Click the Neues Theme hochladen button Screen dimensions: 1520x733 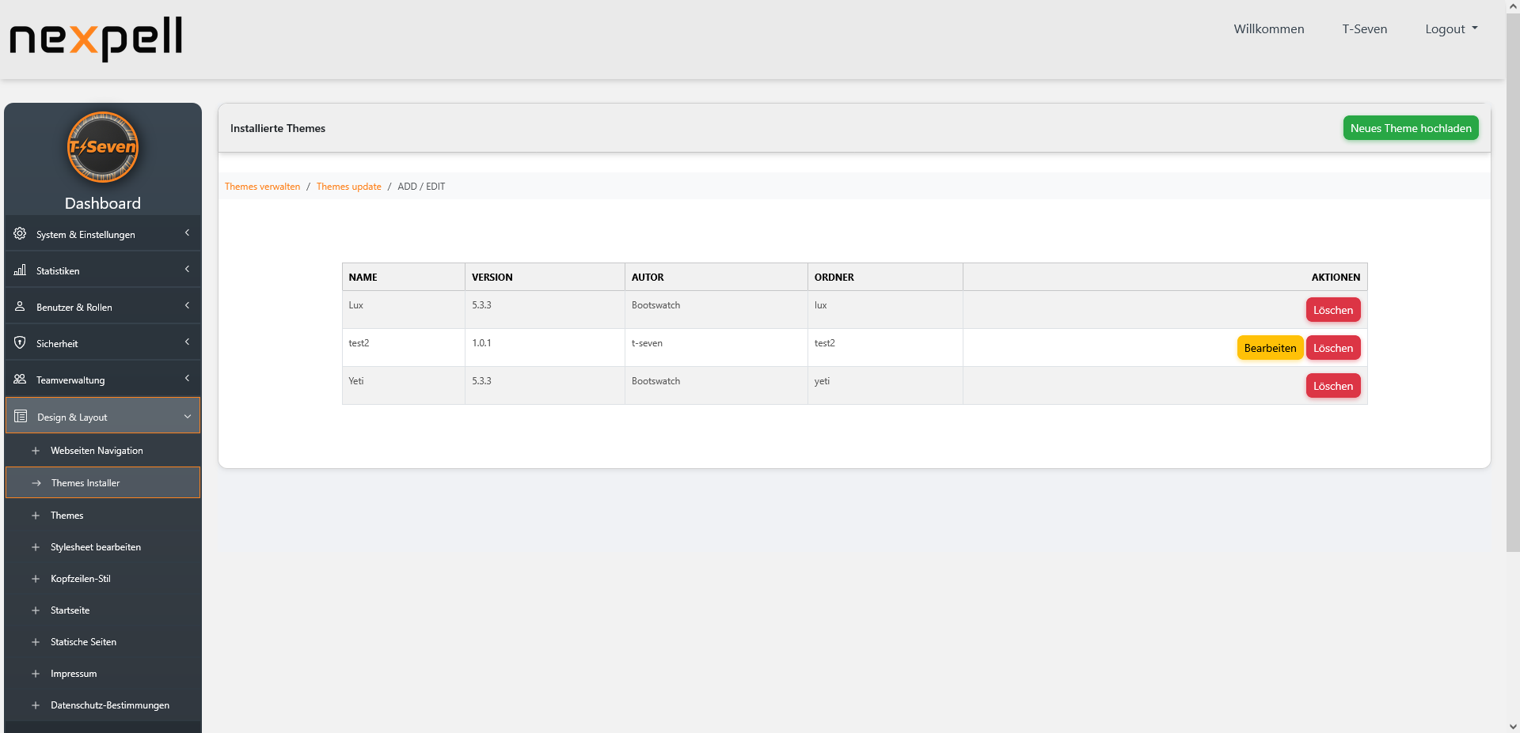coord(1410,127)
